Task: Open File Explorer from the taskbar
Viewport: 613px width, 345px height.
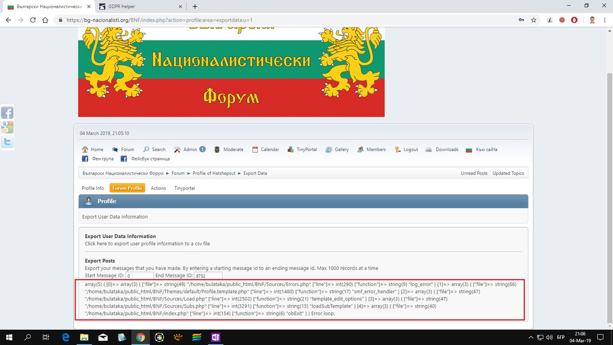Action: [84, 337]
